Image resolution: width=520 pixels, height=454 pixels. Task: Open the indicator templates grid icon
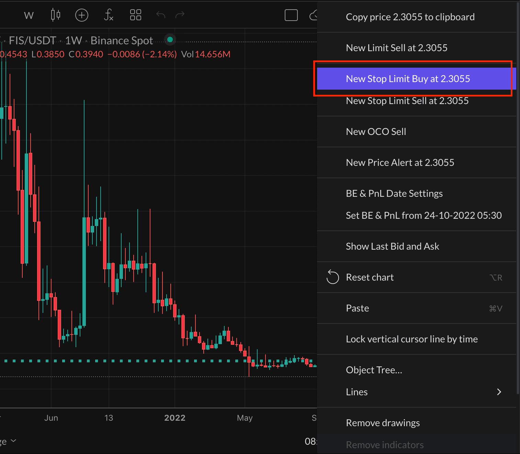[x=136, y=15]
